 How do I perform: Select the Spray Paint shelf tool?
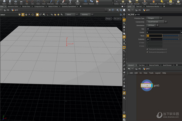coord(63,2)
